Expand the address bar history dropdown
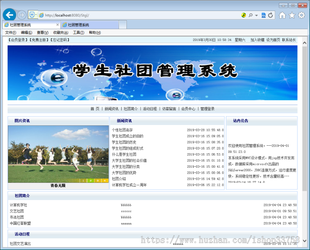The height and width of the screenshot is (250, 310). click(x=37, y=15)
